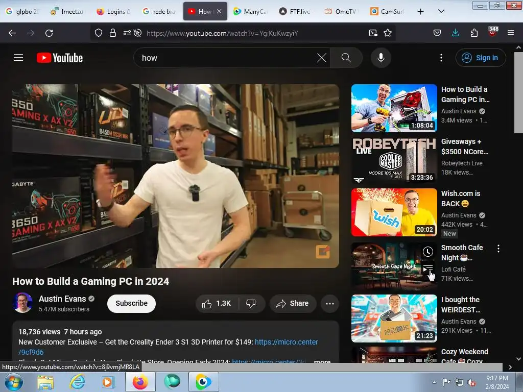Image resolution: width=523 pixels, height=392 pixels.
Task: Open Windows Media Player from taskbar
Action: click(x=107, y=382)
